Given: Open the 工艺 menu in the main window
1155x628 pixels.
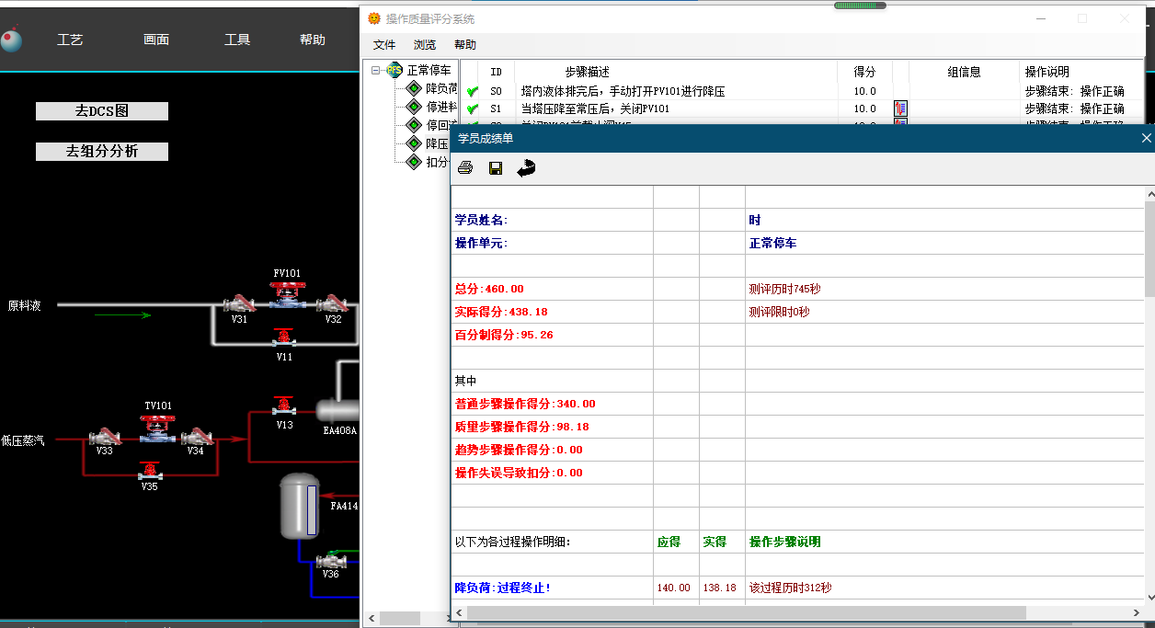Looking at the screenshot, I should coord(70,40).
